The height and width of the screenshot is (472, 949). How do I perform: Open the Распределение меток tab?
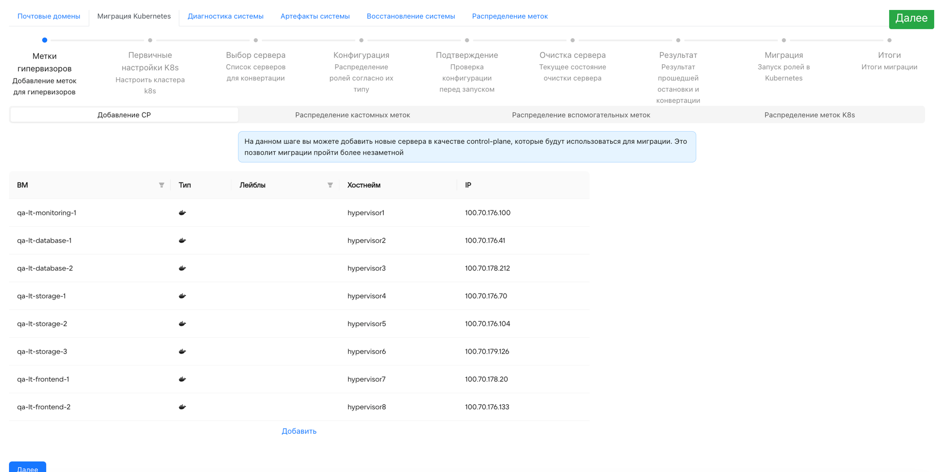[x=510, y=16]
